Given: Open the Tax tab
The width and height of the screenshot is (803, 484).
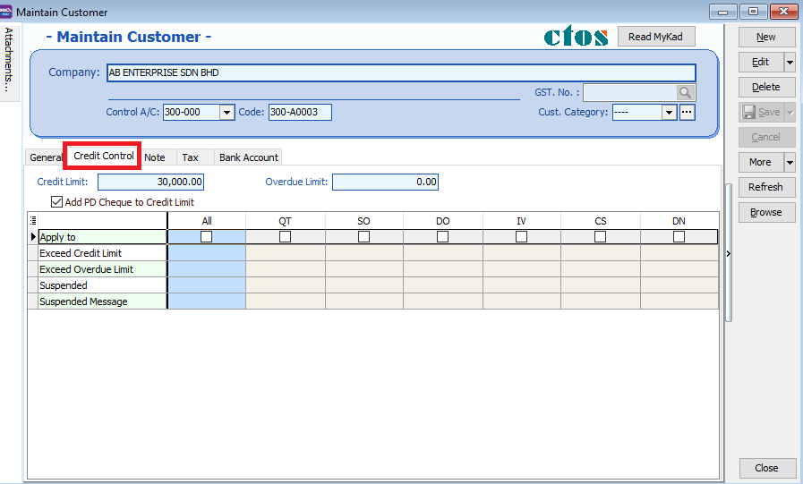Looking at the screenshot, I should point(190,157).
